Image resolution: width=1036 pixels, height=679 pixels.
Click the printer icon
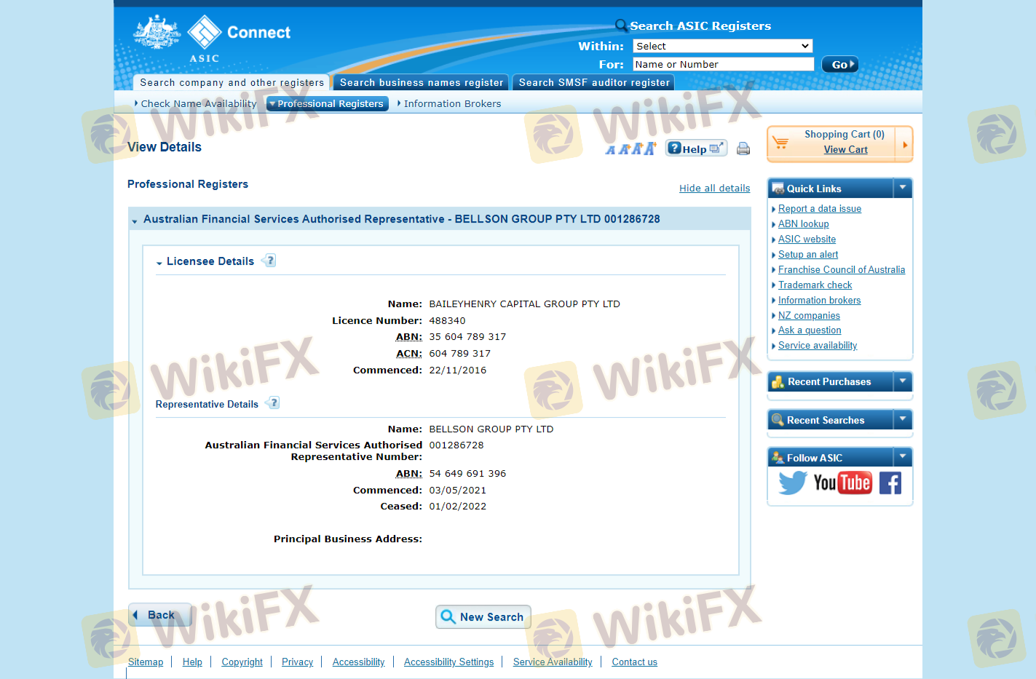(743, 148)
